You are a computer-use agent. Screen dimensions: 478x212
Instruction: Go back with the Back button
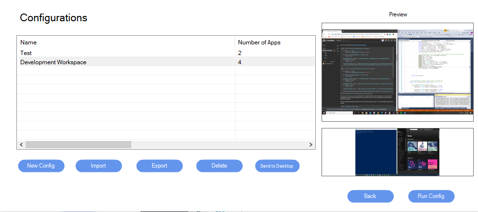[370, 196]
